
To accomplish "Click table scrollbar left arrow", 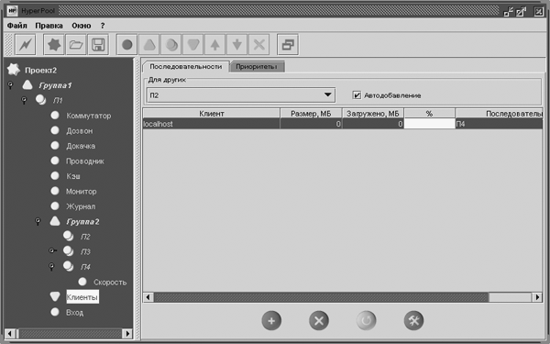I will pos(148,297).
